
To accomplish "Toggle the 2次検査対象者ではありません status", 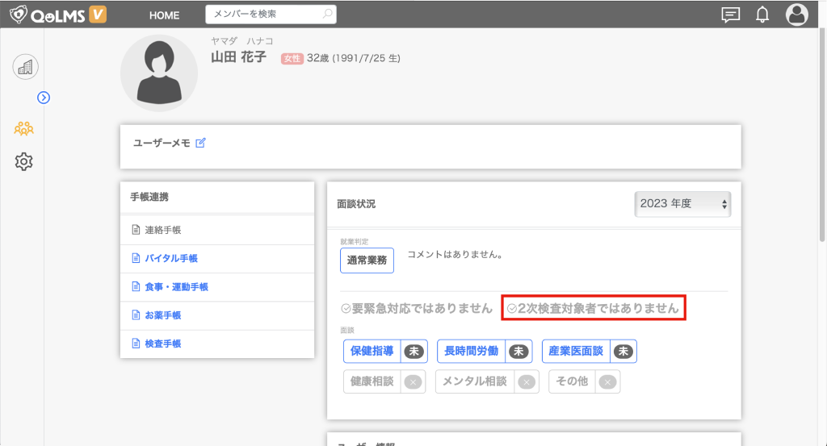I will 594,308.
